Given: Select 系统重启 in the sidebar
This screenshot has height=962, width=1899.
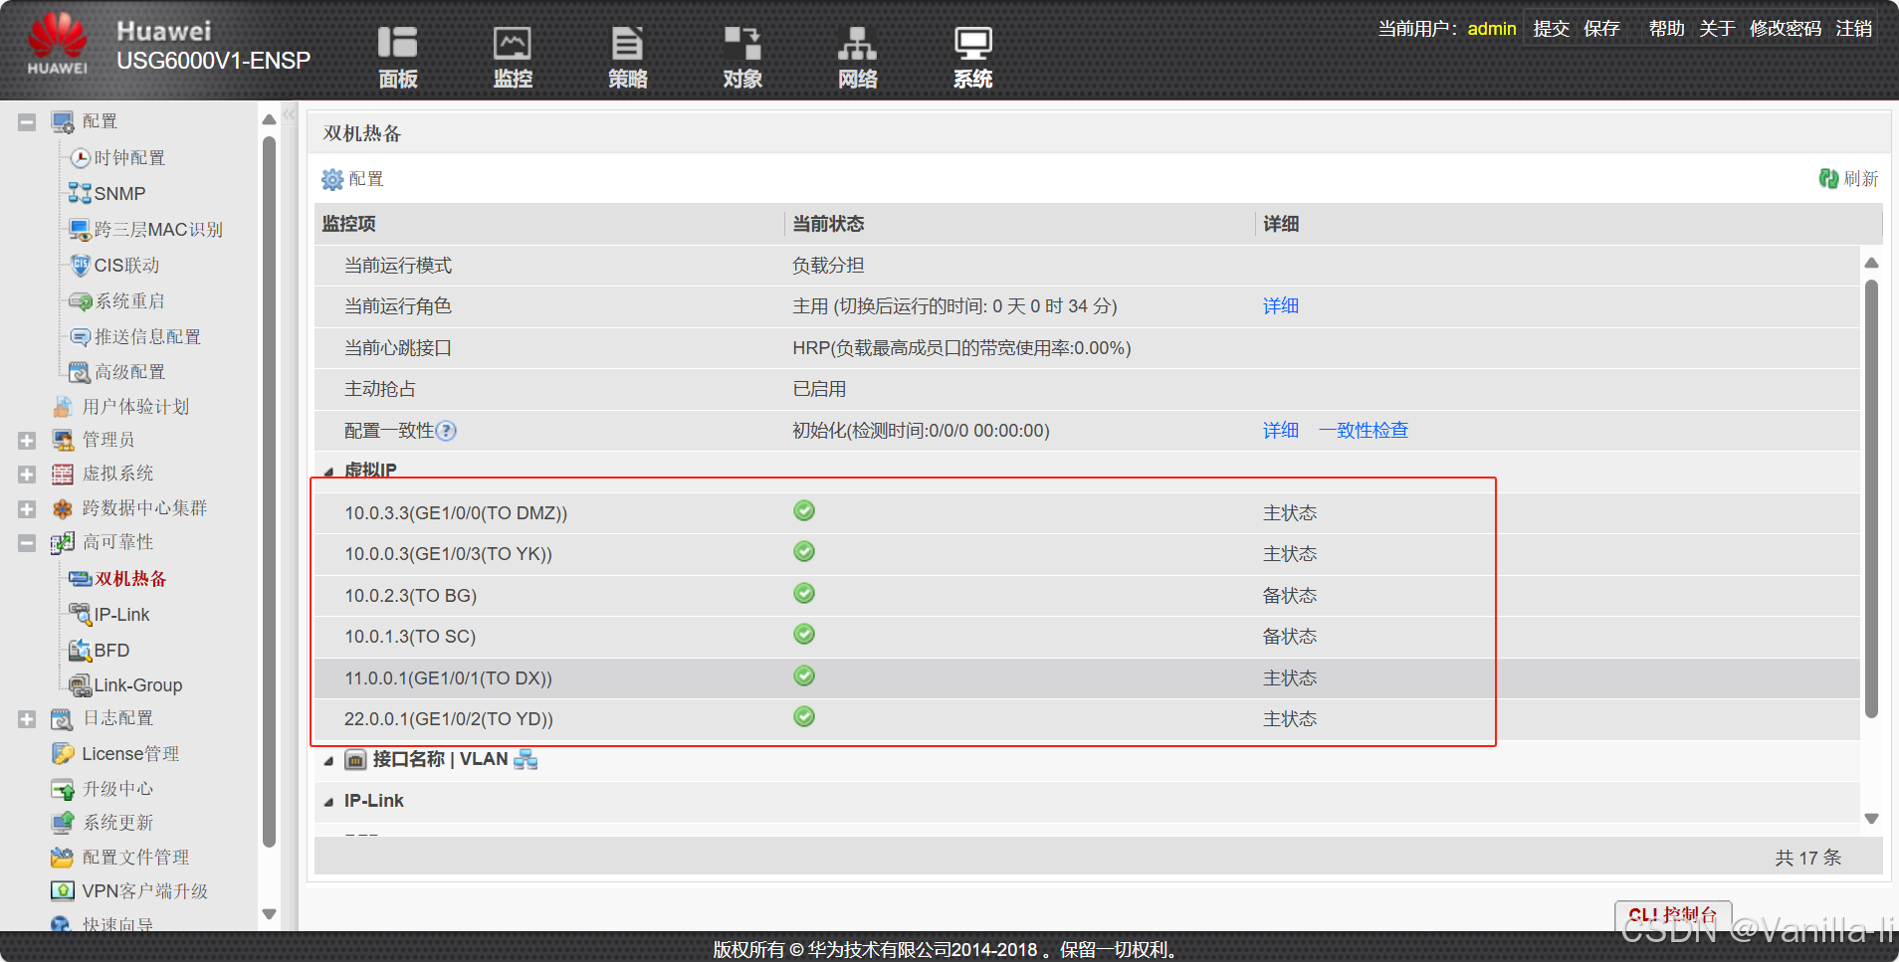Looking at the screenshot, I should point(129,300).
